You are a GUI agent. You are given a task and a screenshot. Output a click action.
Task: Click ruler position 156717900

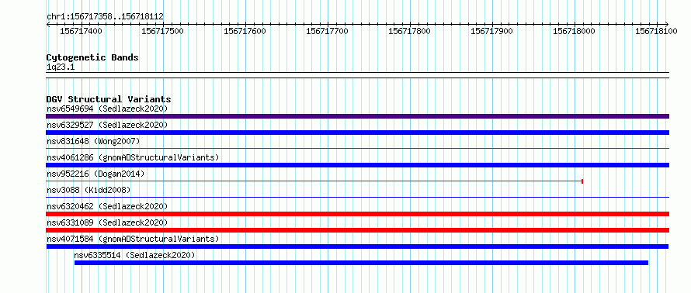[491, 31]
